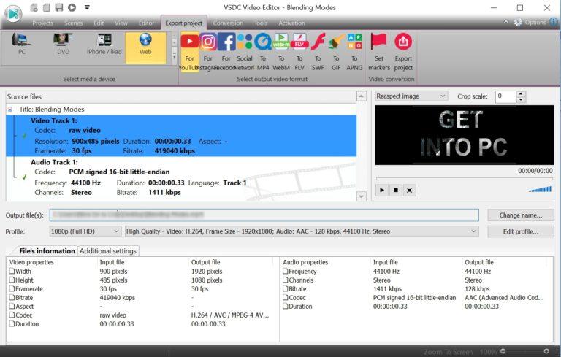The height and width of the screenshot is (357, 561).
Task: Toggle the Frequency checkbox
Action: [286, 271]
